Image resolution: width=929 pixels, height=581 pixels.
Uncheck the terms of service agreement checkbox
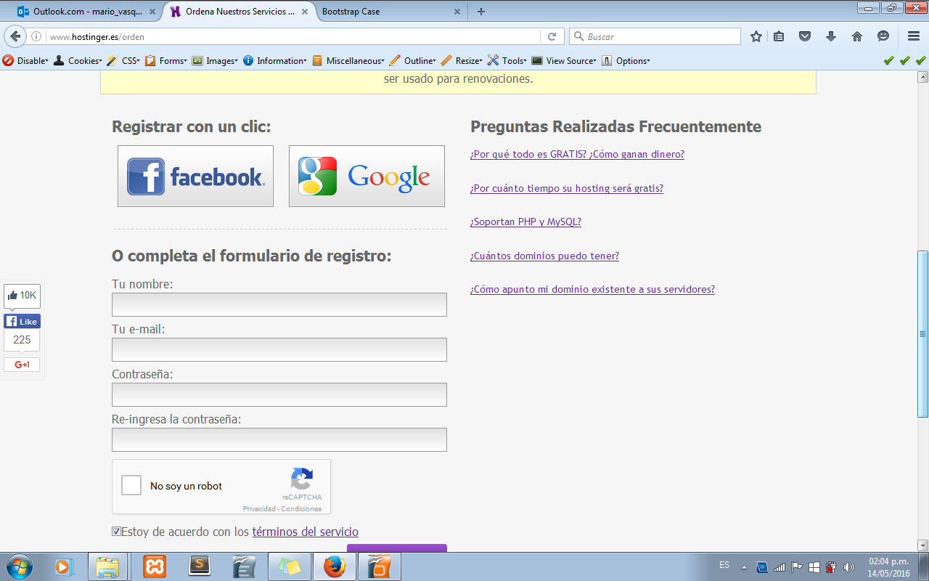point(116,532)
